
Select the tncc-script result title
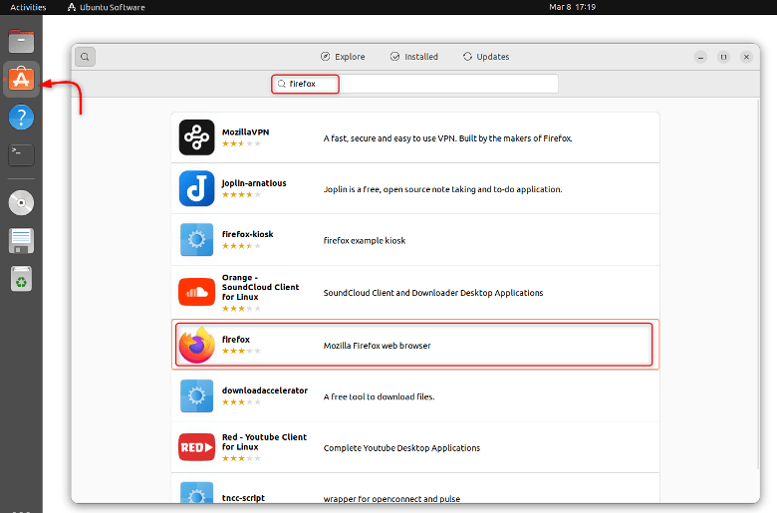click(243, 498)
